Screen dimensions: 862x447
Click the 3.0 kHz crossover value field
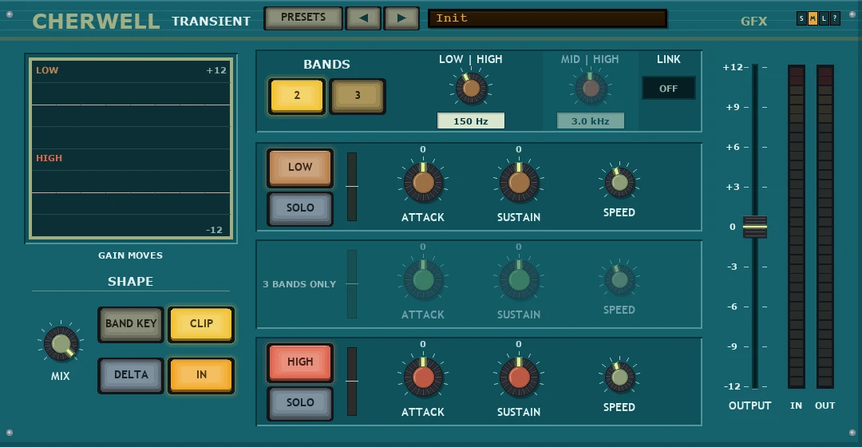pos(591,121)
